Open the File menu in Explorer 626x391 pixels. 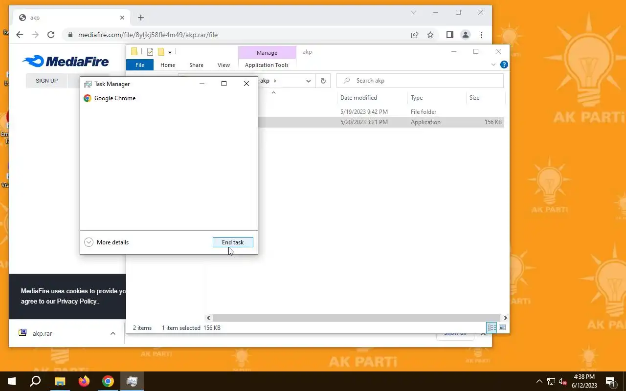click(x=140, y=65)
